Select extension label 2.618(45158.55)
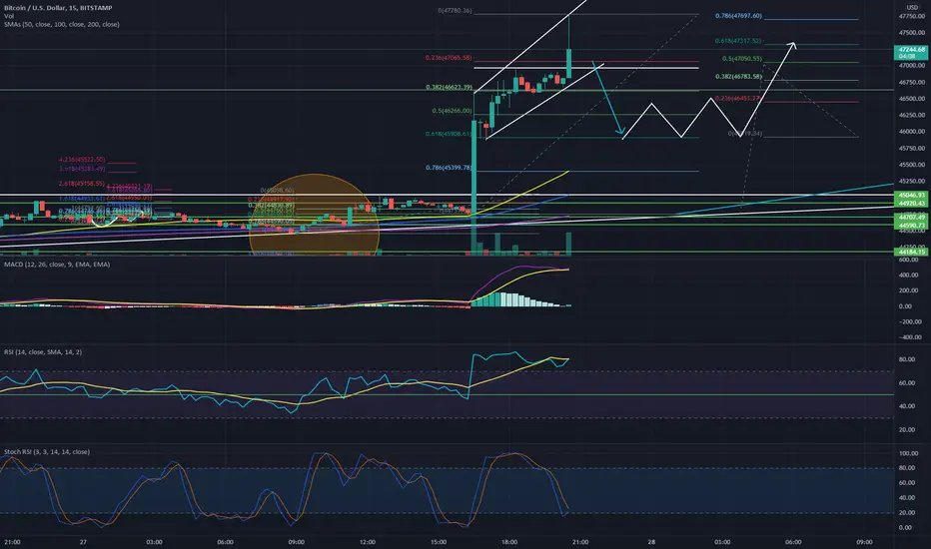Screen dimensions: 931x549 [x=82, y=184]
